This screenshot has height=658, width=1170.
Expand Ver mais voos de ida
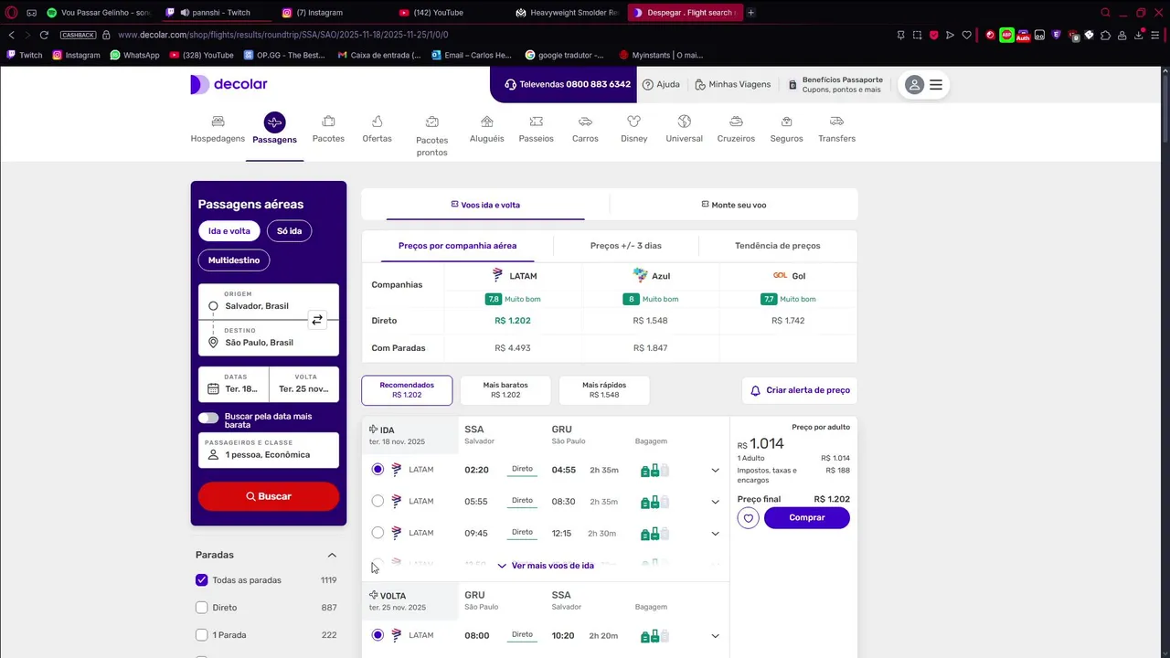point(546,566)
